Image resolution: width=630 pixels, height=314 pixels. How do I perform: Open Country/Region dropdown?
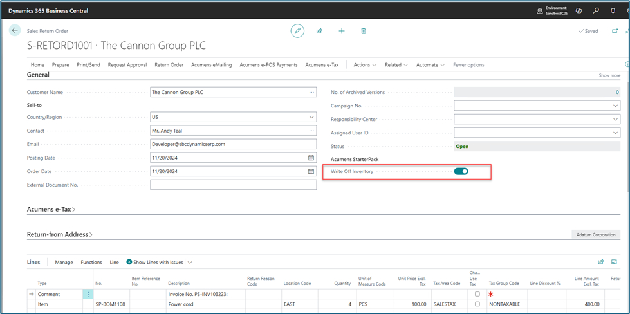(x=311, y=117)
